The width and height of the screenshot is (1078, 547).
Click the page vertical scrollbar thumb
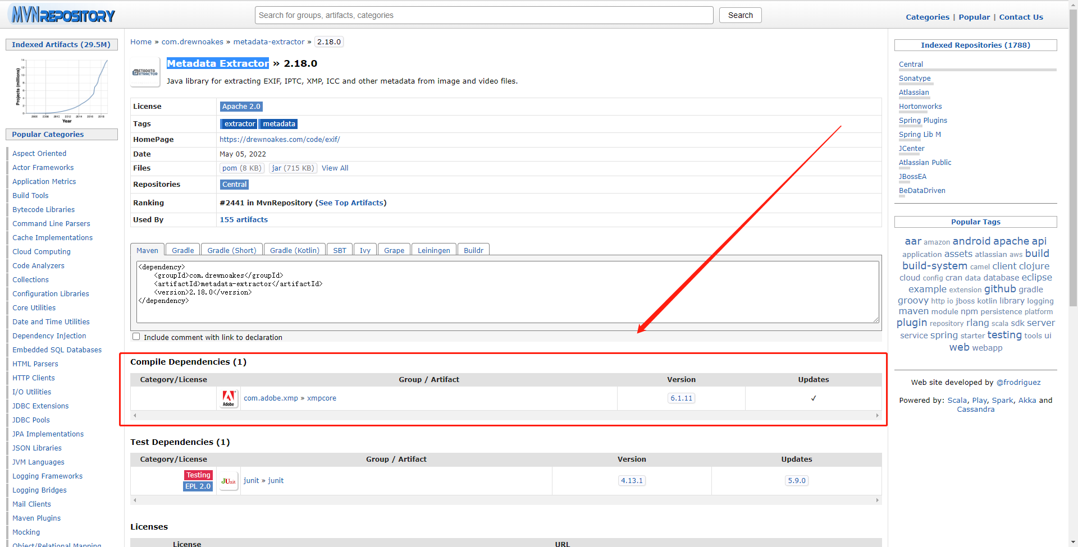click(1073, 157)
